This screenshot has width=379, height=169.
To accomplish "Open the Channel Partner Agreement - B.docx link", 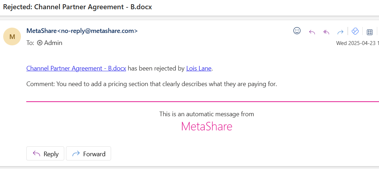I will (76, 68).
